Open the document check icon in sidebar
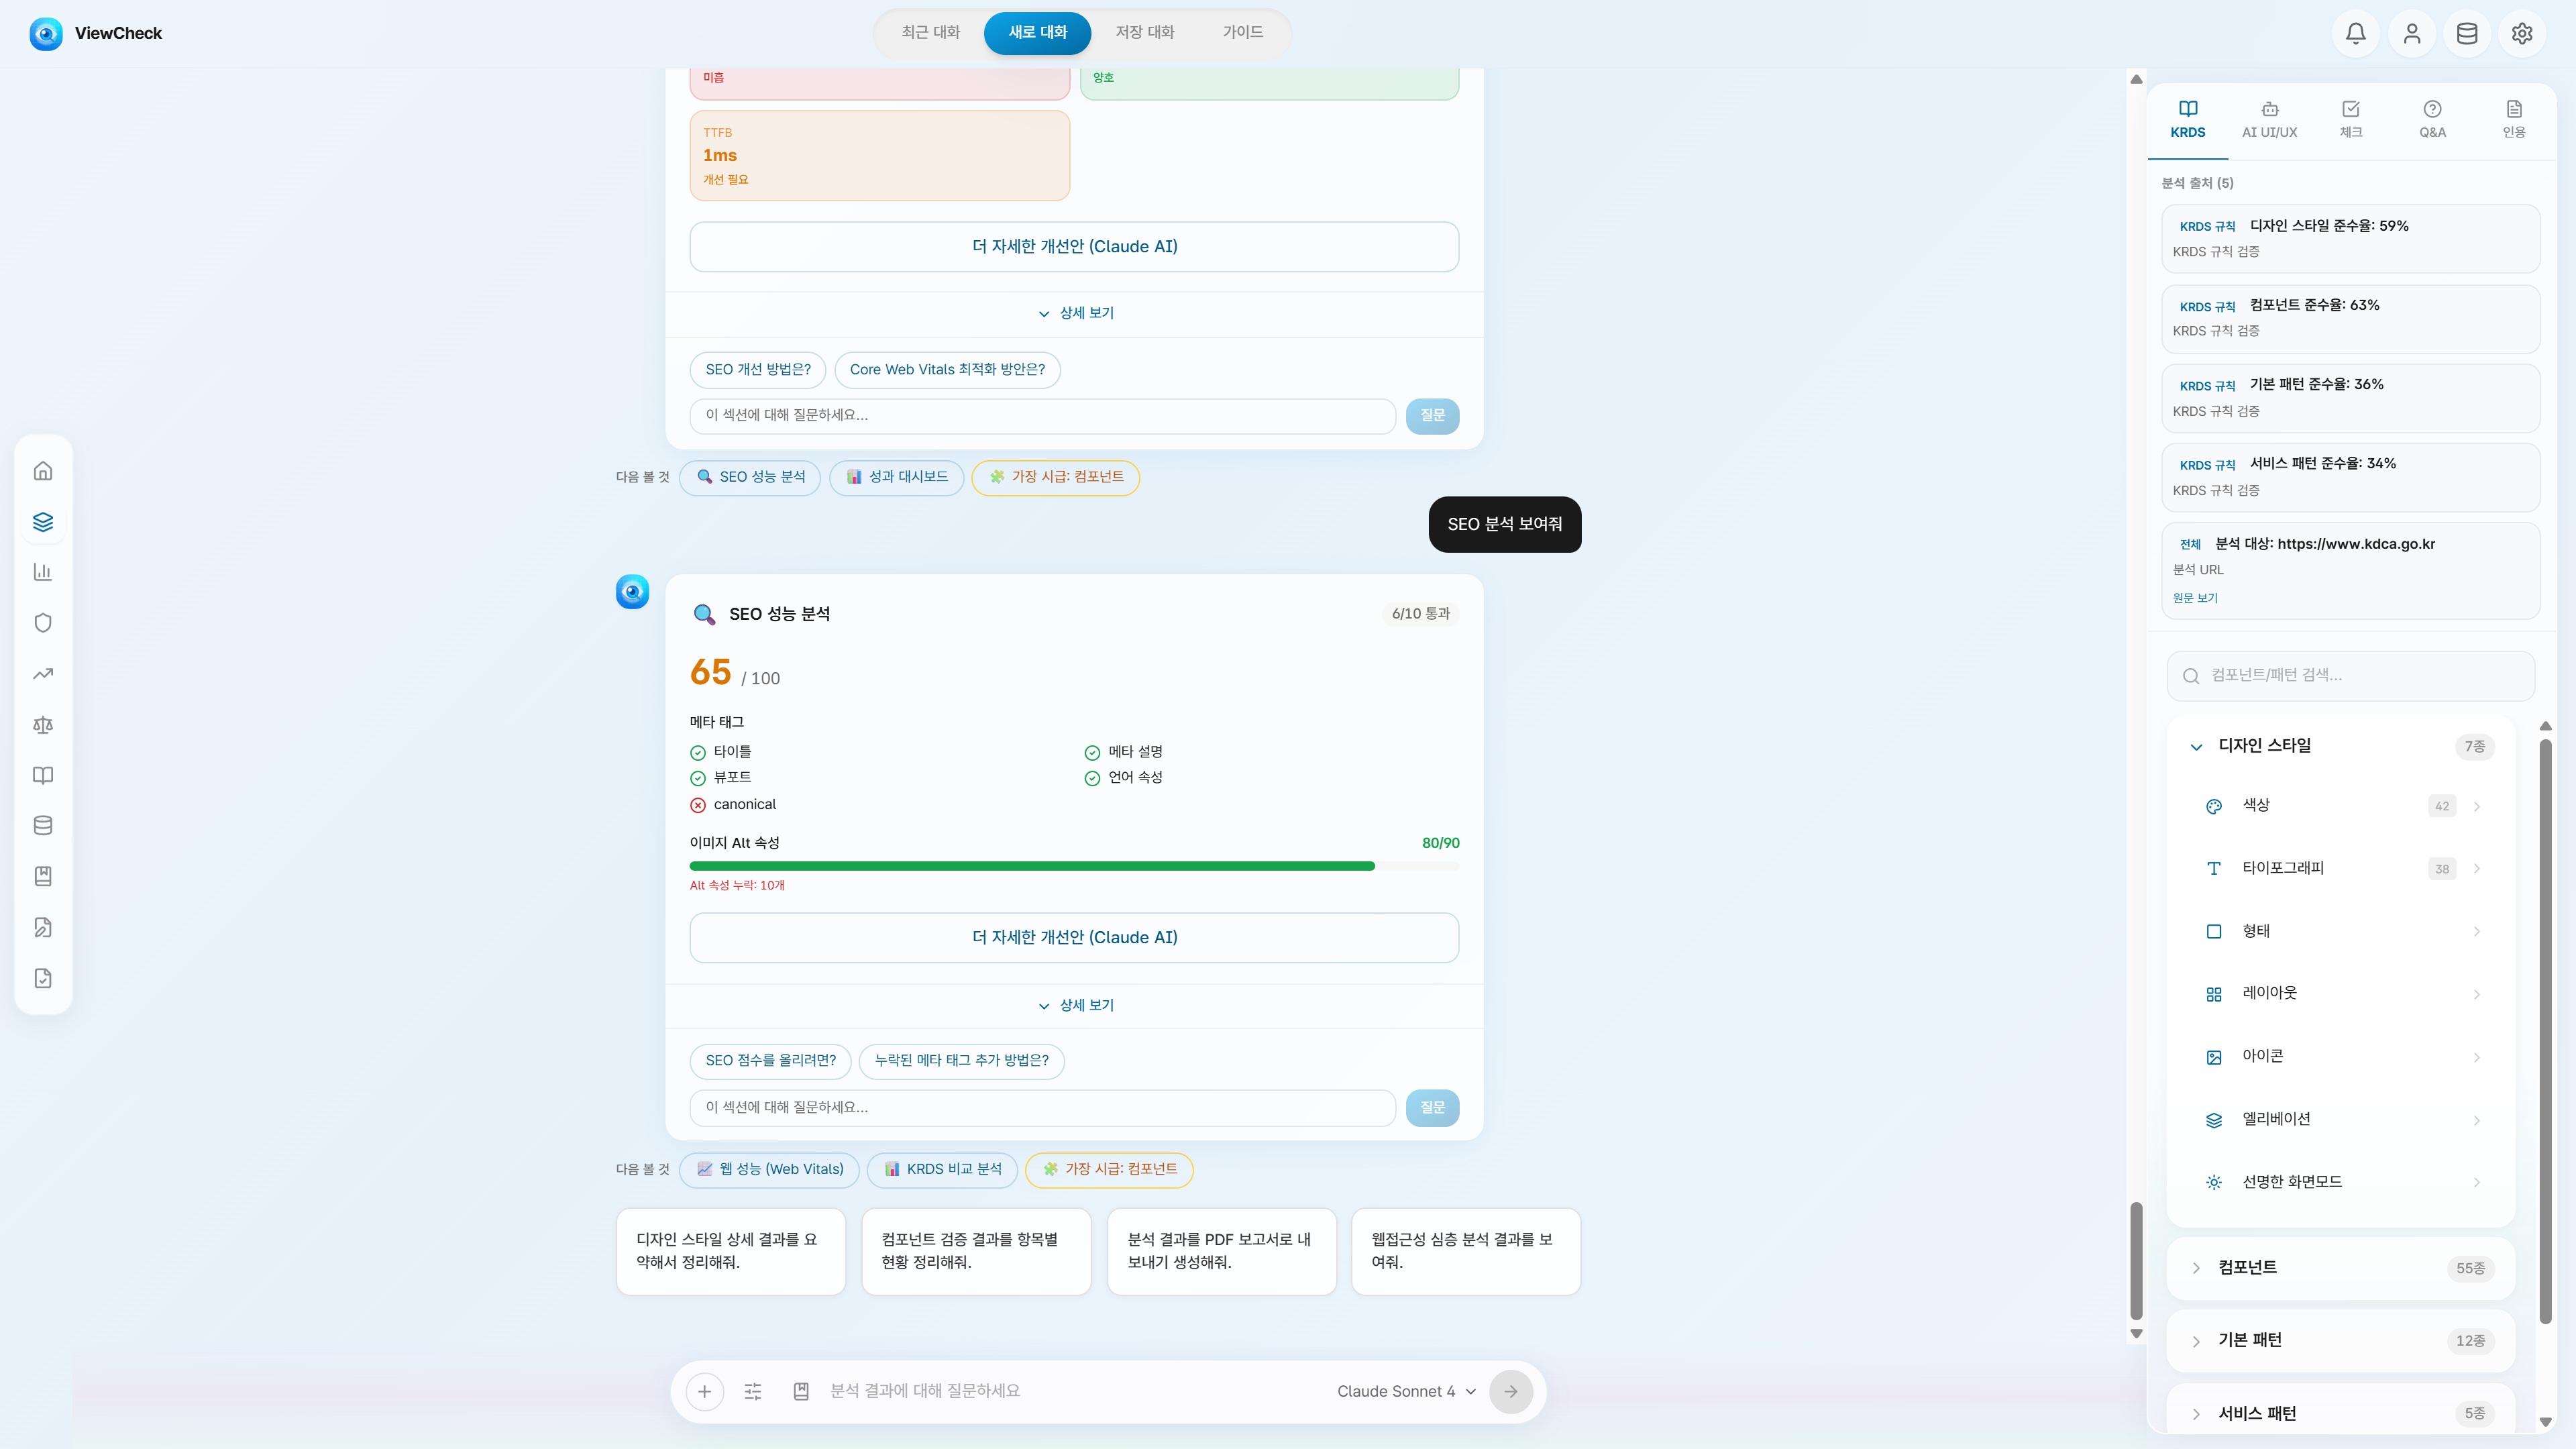 (x=43, y=978)
